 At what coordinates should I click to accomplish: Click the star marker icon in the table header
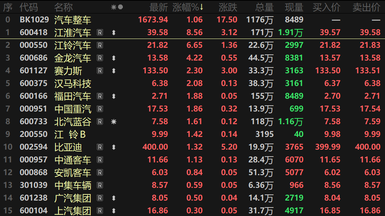pos(114,7)
